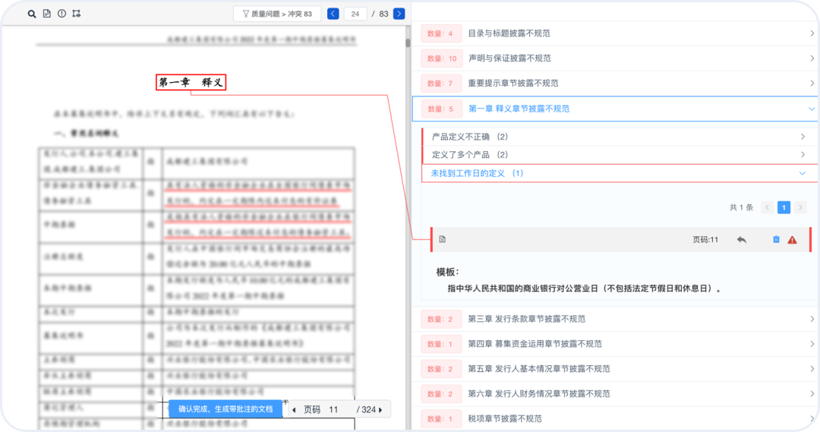Open the document page icon in toolbar
820x432 pixels.
[x=47, y=14]
